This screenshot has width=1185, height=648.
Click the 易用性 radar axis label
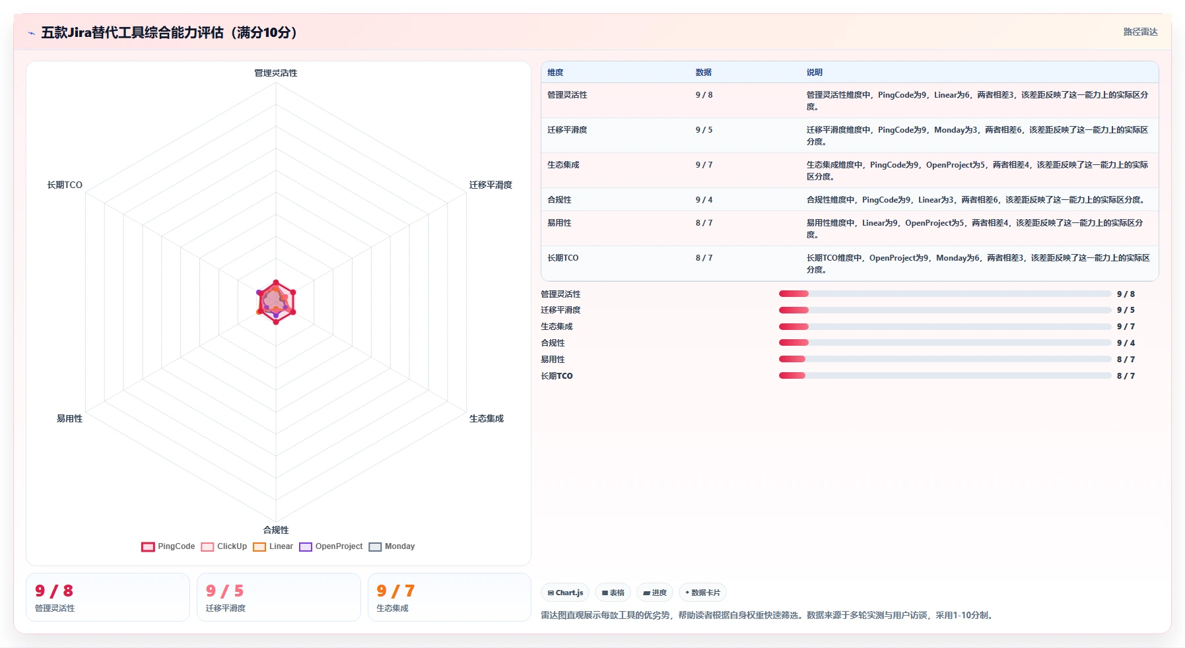click(x=69, y=418)
